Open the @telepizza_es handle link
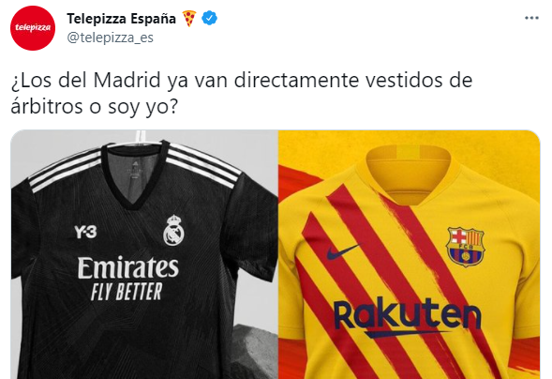Image resolution: width=552 pixels, height=379 pixels. (110, 38)
